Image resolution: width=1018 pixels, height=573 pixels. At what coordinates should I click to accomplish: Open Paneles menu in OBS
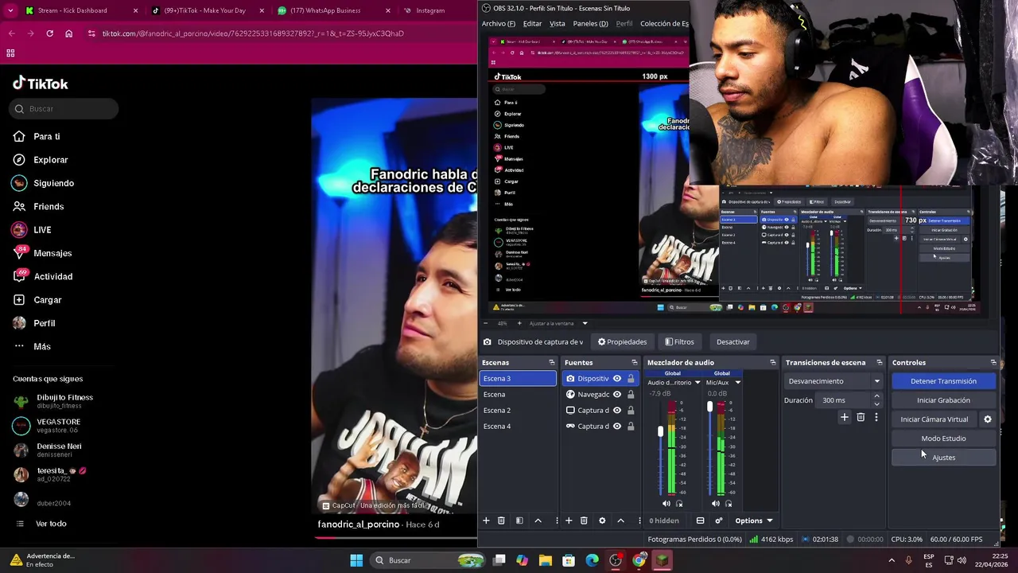pos(590,24)
